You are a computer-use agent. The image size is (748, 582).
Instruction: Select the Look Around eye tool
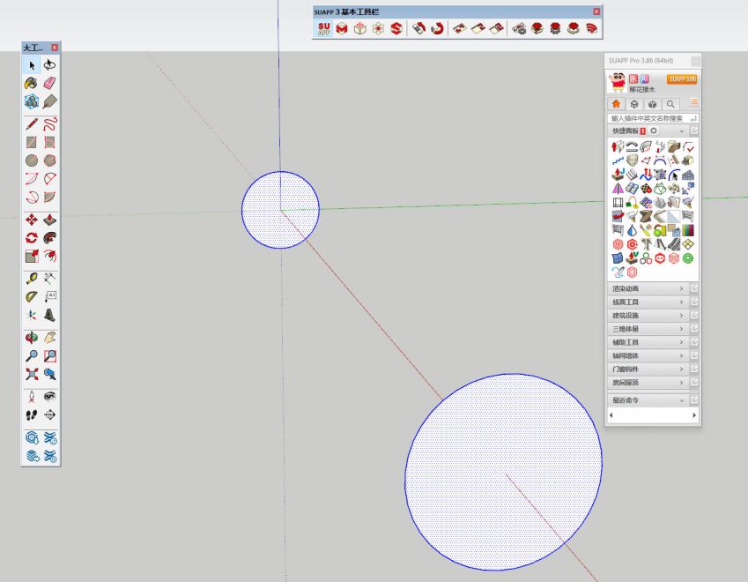pyautogui.click(x=49, y=397)
